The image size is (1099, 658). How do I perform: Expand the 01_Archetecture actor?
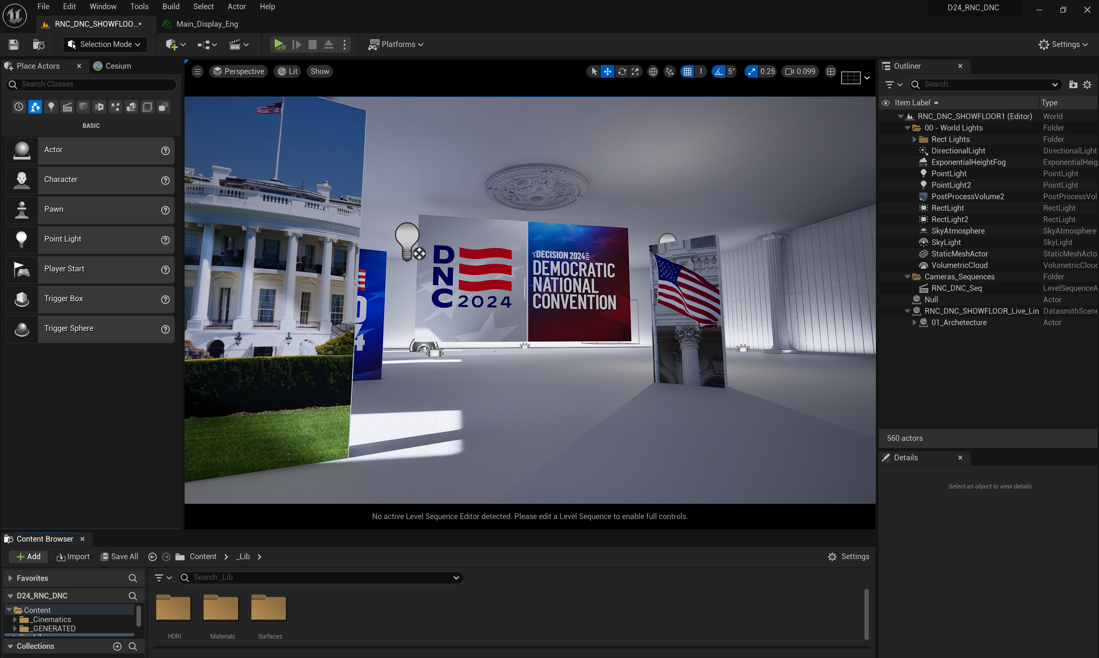point(914,323)
